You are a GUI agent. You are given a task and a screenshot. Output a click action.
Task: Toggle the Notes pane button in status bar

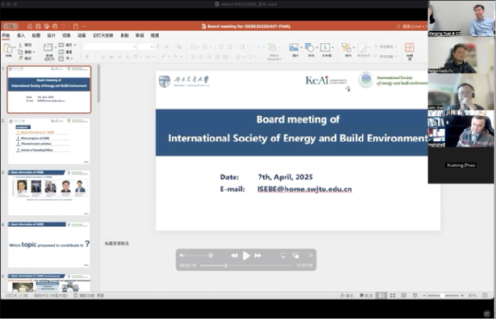pos(346,296)
